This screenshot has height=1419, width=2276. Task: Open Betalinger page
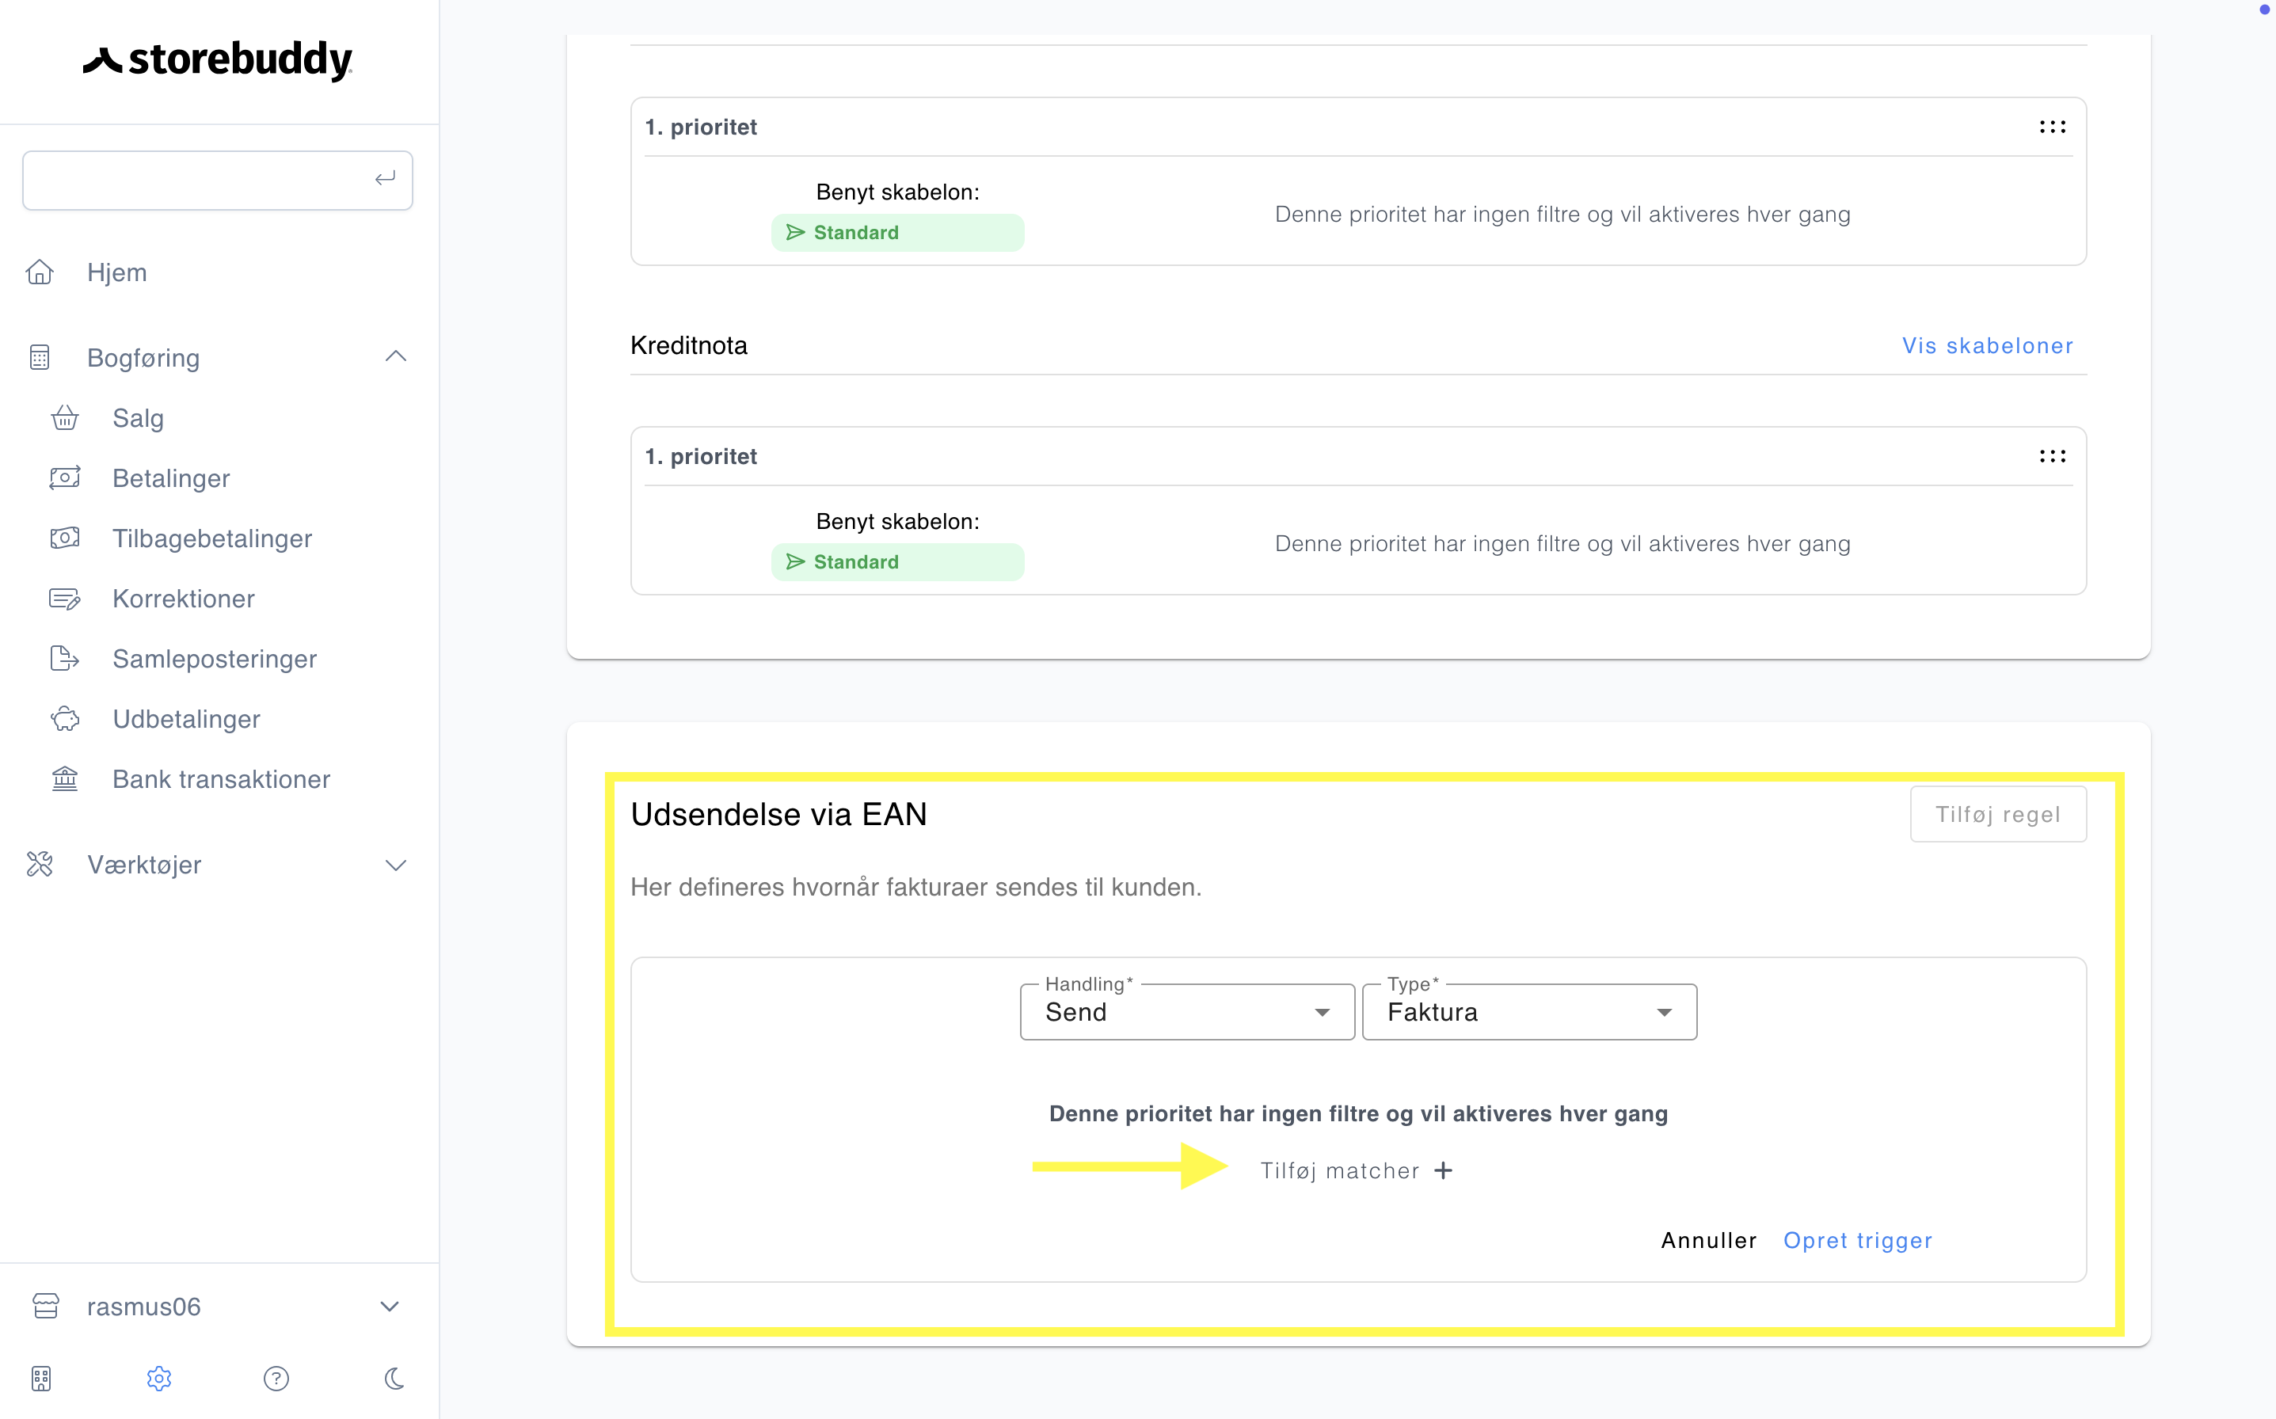171,477
